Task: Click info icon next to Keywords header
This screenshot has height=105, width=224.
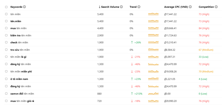Action: pyautogui.click(x=24, y=7)
